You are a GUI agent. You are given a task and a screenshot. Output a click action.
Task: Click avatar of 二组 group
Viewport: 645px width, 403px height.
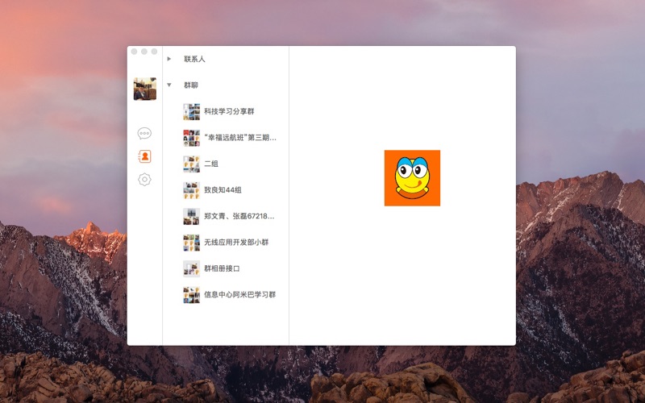click(x=191, y=164)
